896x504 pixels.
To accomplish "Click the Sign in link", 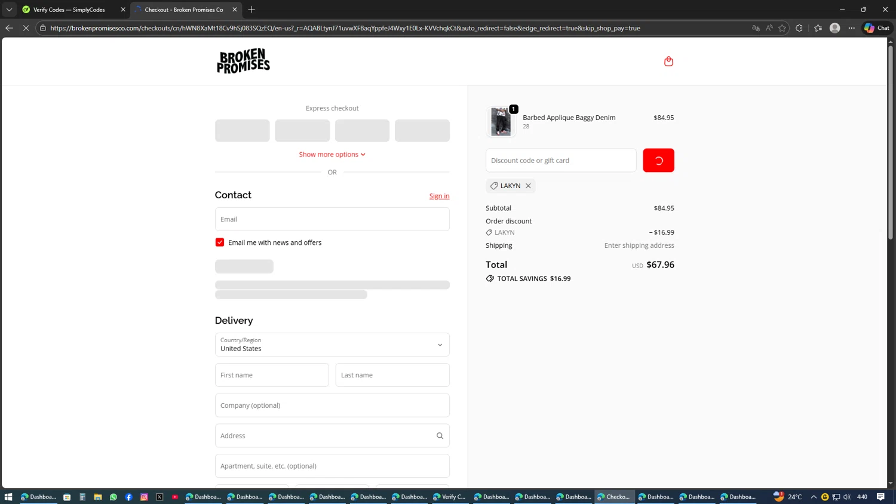I will (x=439, y=196).
